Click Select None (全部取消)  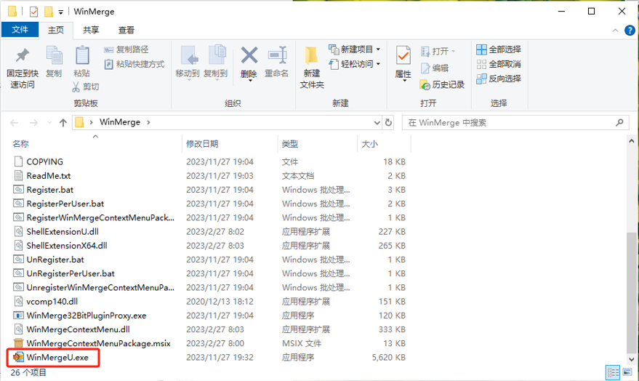(x=499, y=64)
